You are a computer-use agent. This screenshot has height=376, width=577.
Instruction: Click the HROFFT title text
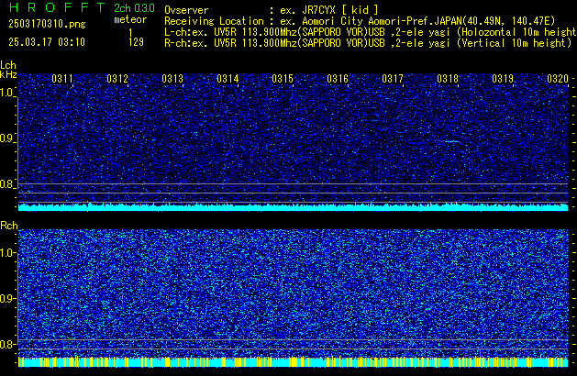57,7
